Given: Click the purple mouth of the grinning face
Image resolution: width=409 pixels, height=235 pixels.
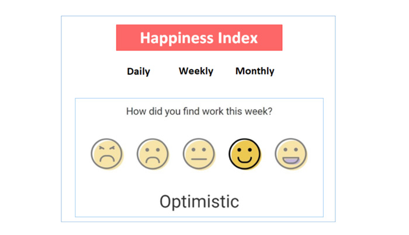Looking at the screenshot, I should (x=291, y=160).
